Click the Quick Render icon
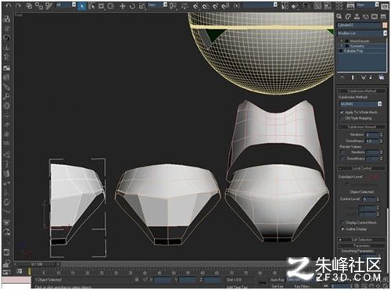 (x=385, y=7)
